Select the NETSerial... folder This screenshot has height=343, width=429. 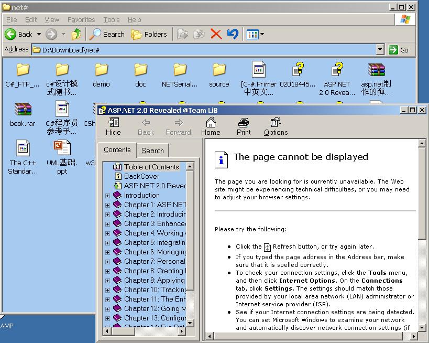(x=180, y=74)
